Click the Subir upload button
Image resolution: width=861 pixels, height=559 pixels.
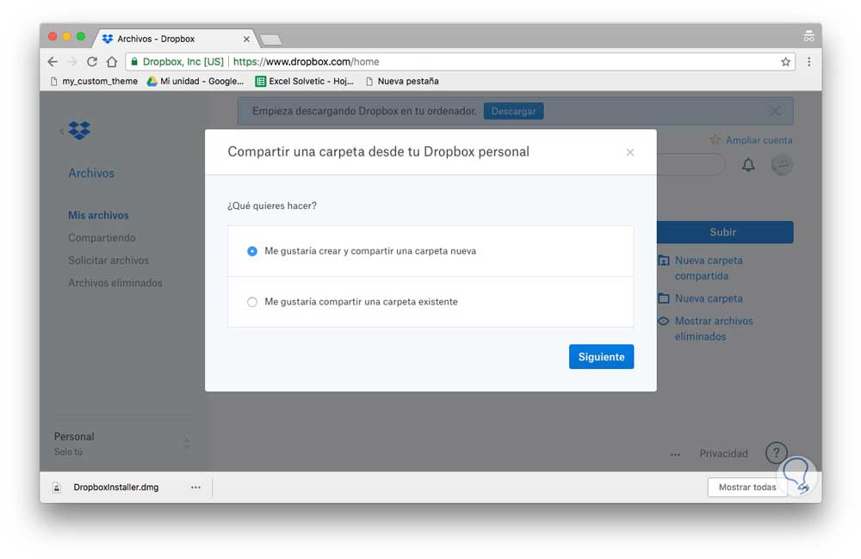[725, 232]
